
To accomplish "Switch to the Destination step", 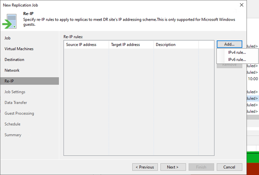I will [x=14, y=60].
